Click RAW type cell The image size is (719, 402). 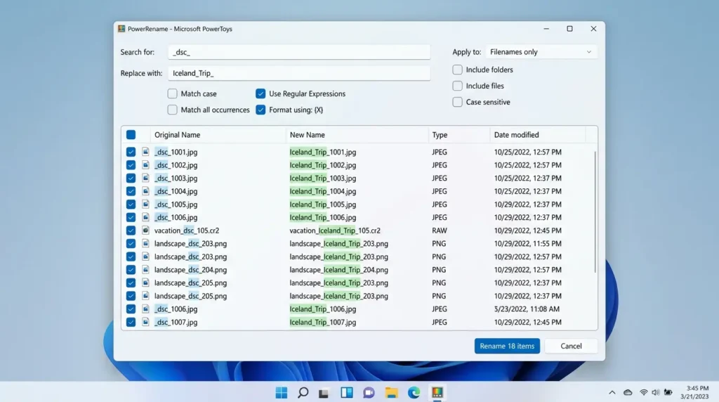tap(440, 231)
